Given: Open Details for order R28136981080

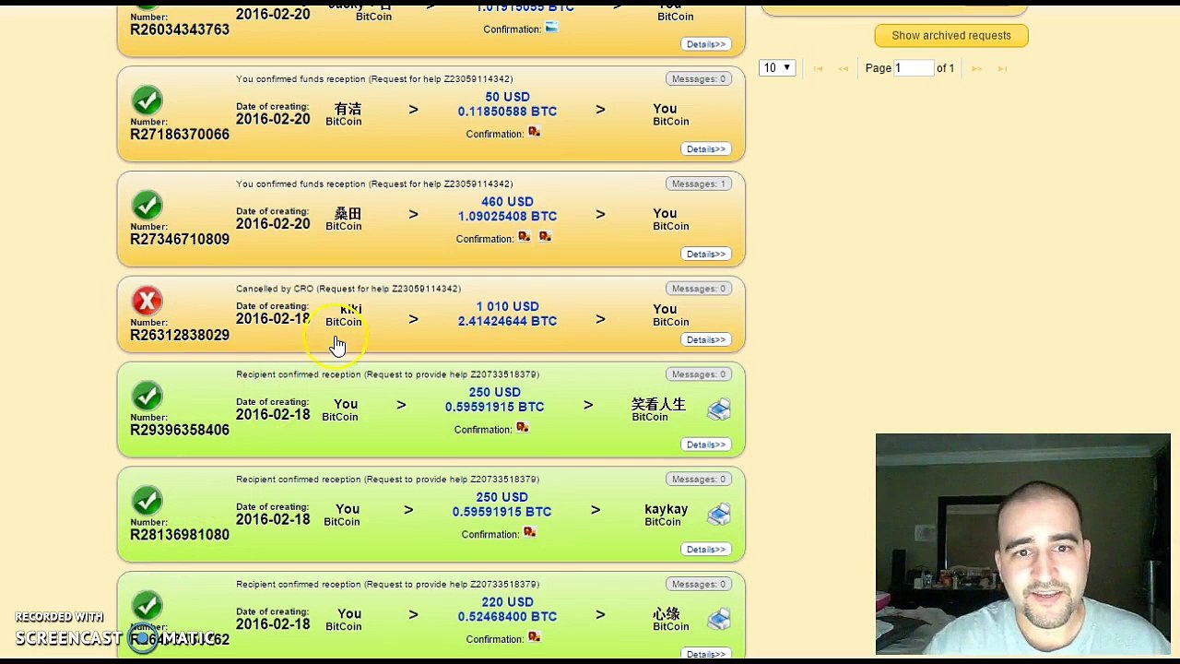Looking at the screenshot, I should coord(706,549).
